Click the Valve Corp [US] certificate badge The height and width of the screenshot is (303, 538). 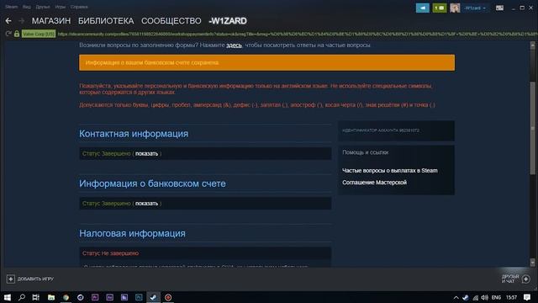coord(39,34)
